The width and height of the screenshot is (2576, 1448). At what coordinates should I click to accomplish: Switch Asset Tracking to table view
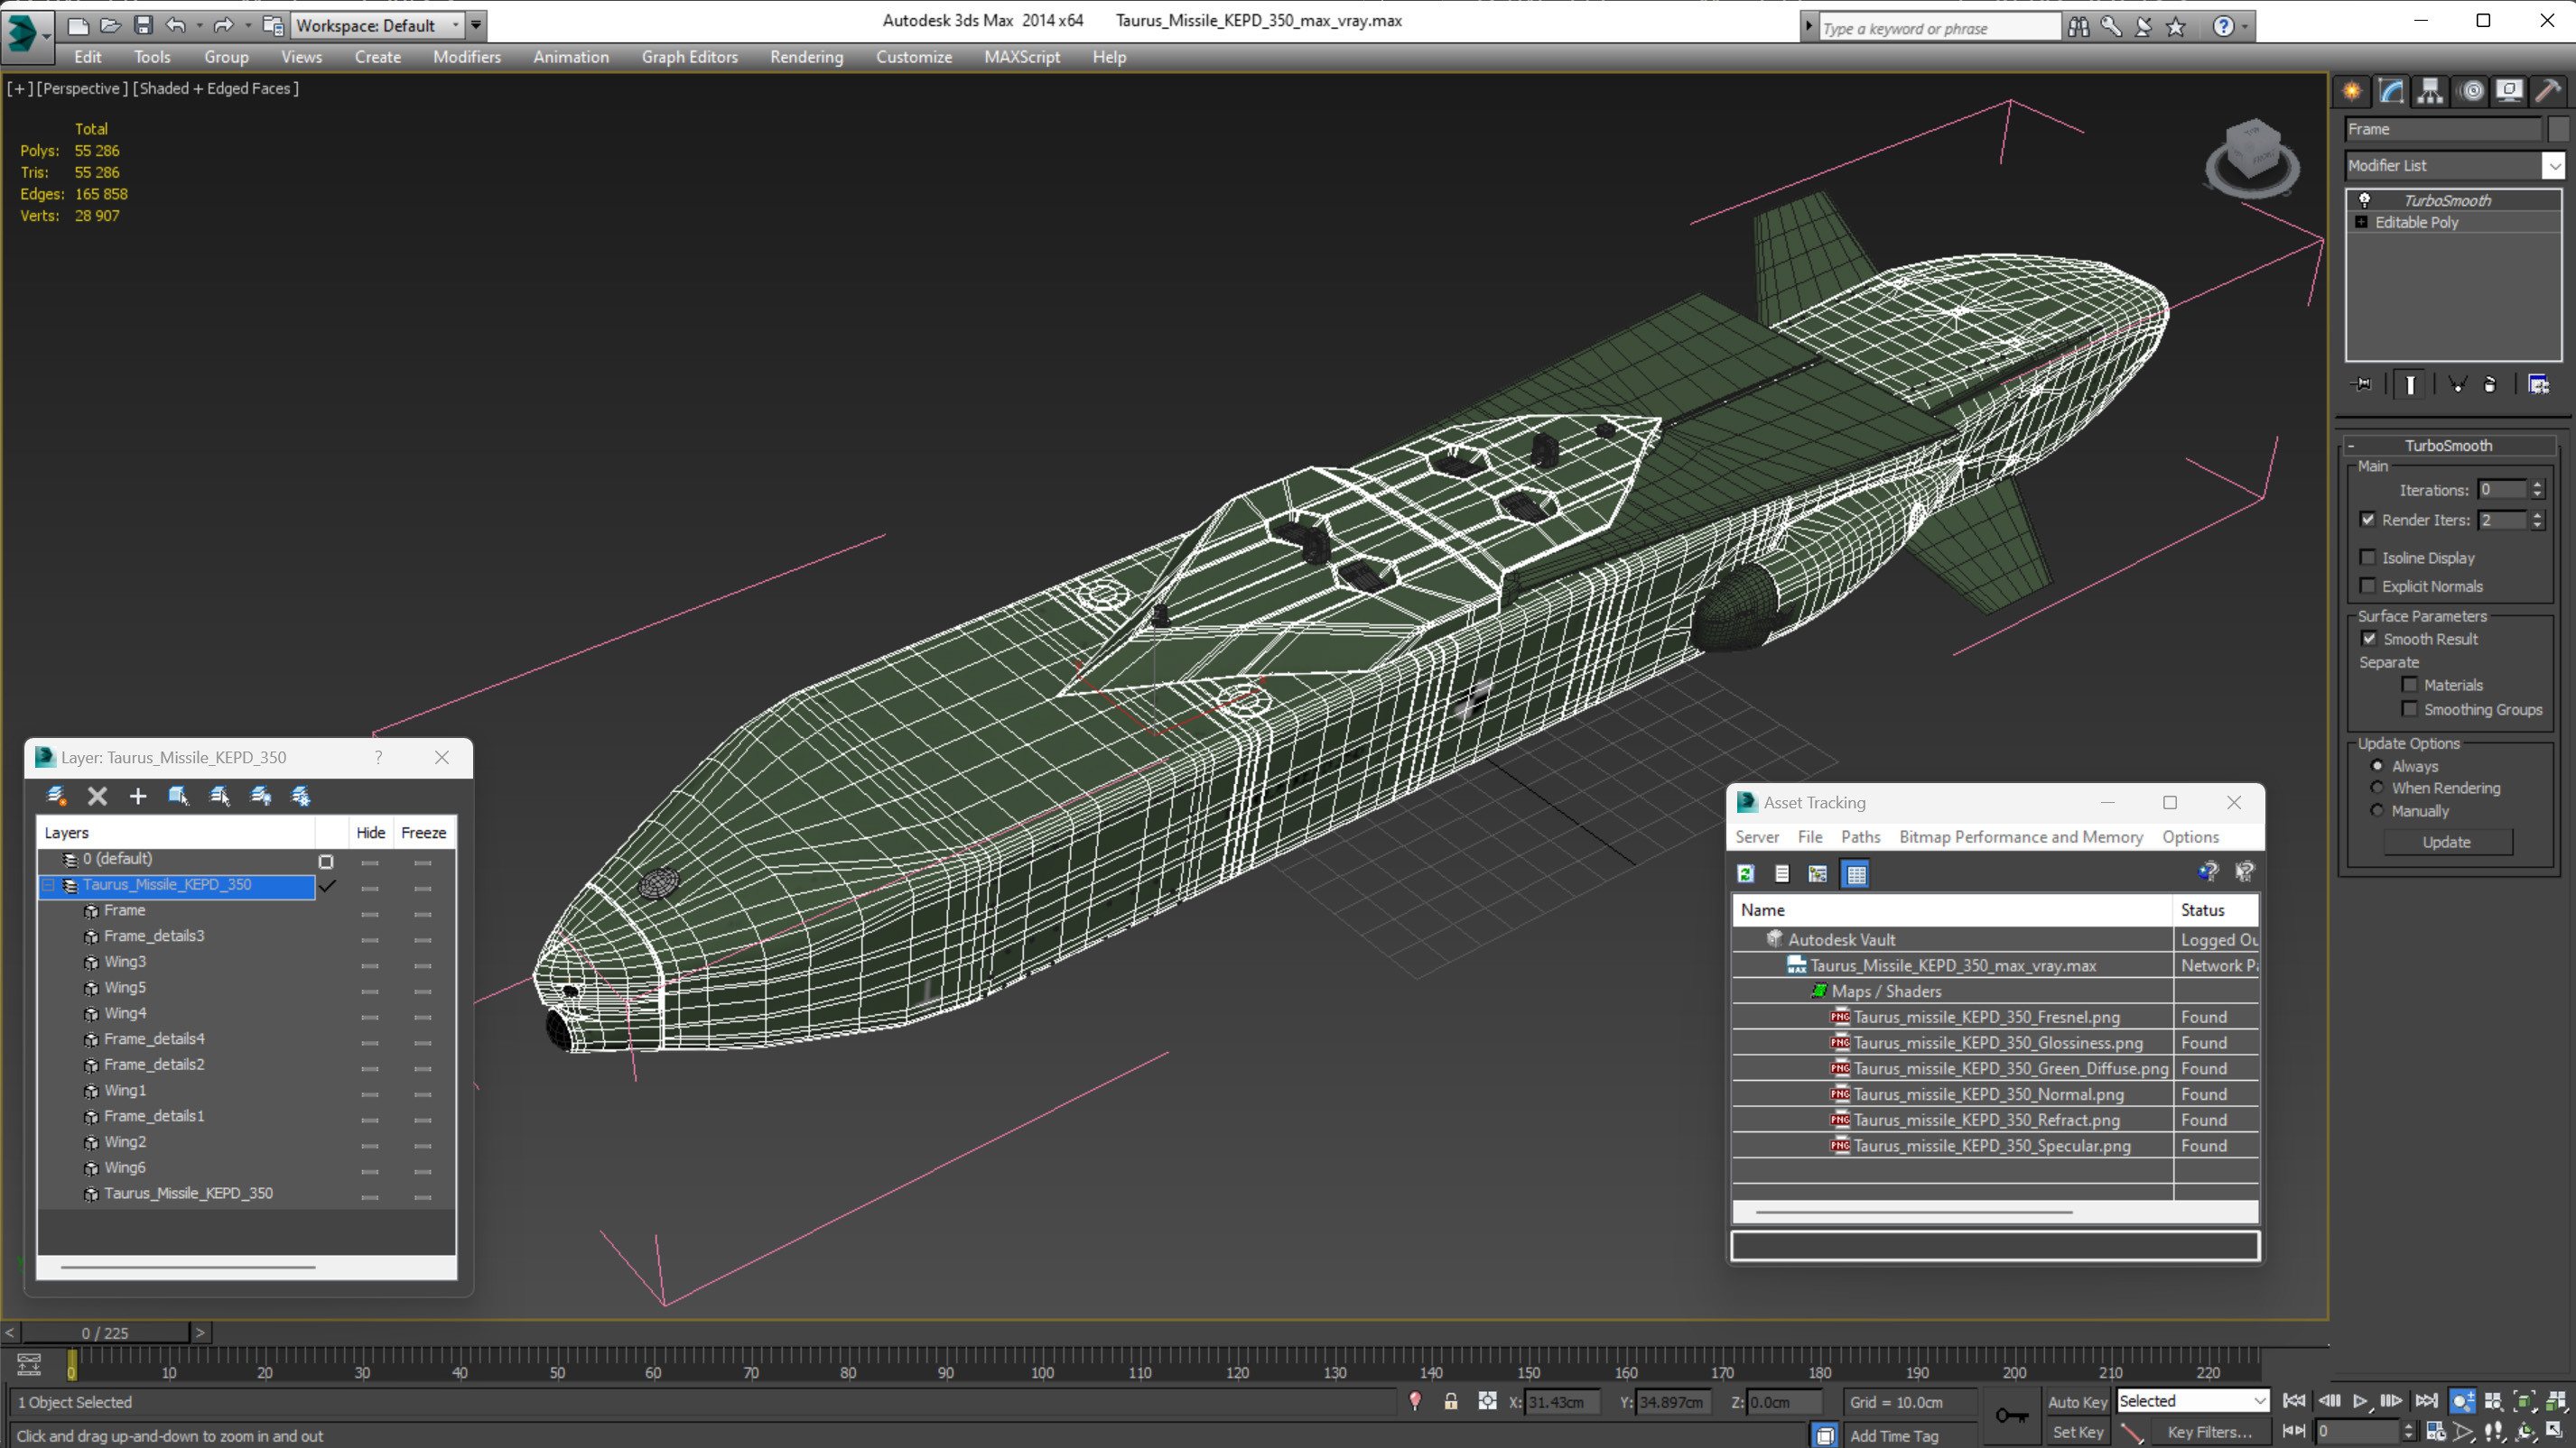1856,874
